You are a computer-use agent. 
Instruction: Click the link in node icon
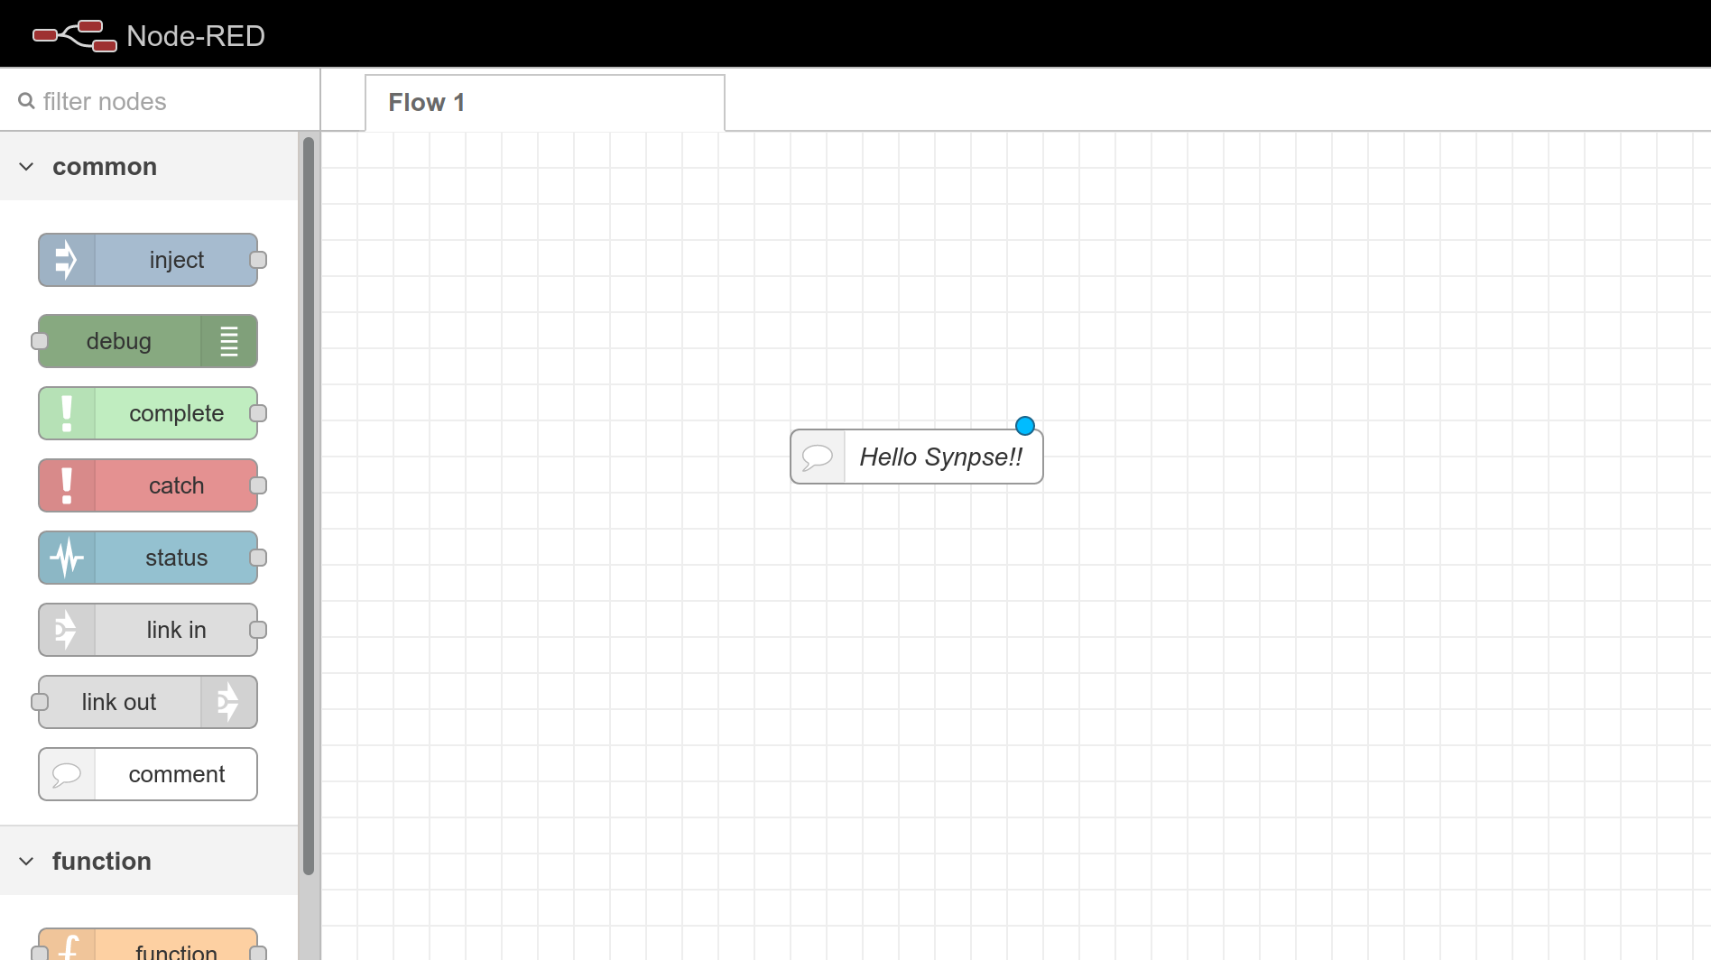coord(66,630)
